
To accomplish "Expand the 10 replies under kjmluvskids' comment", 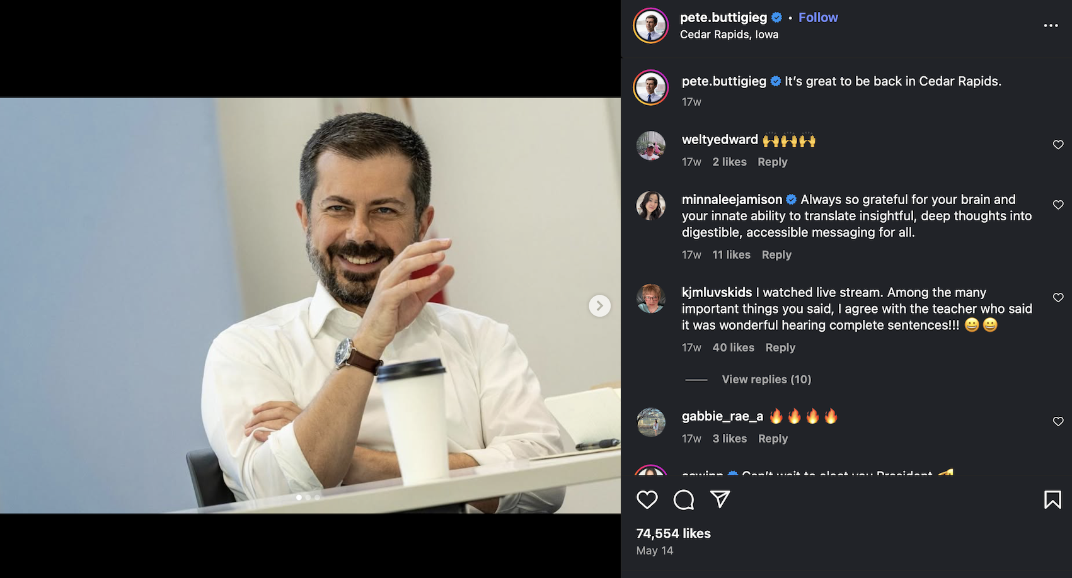I will 766,379.
